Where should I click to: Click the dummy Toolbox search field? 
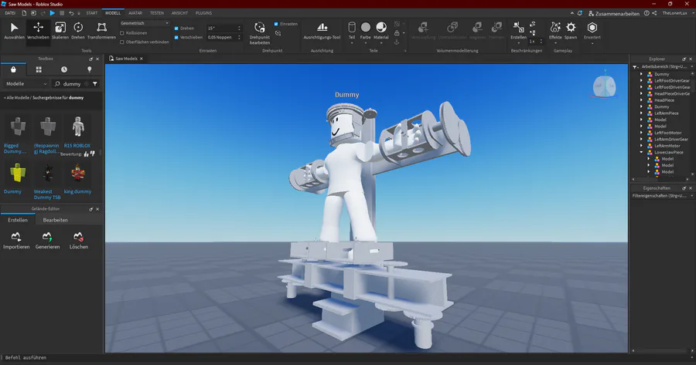71,83
